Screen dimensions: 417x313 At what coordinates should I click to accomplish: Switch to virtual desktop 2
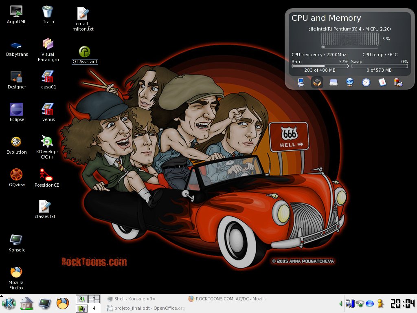pyautogui.click(x=94, y=299)
